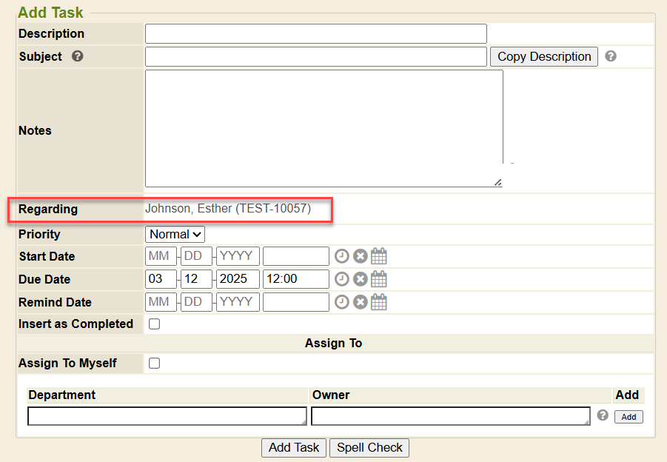Open the Start Date calendar picker
Image resolution: width=667 pixels, height=462 pixels.
click(379, 257)
